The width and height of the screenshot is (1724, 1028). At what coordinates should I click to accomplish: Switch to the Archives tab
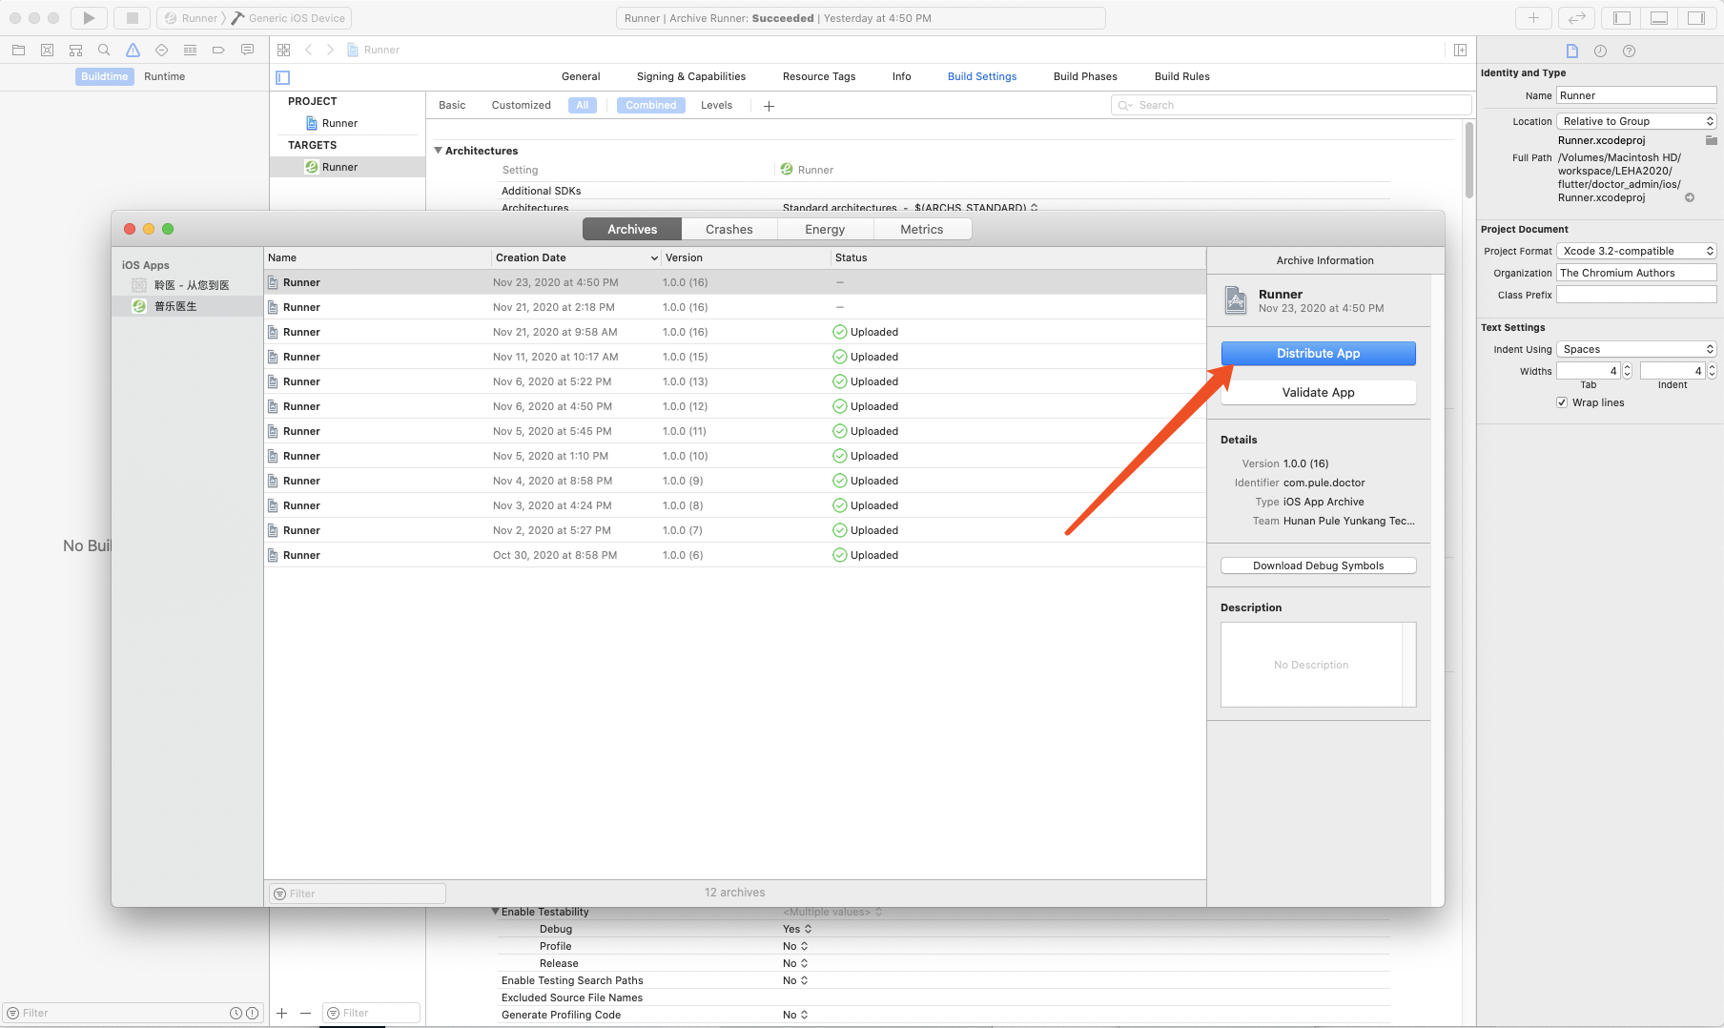pos(632,229)
